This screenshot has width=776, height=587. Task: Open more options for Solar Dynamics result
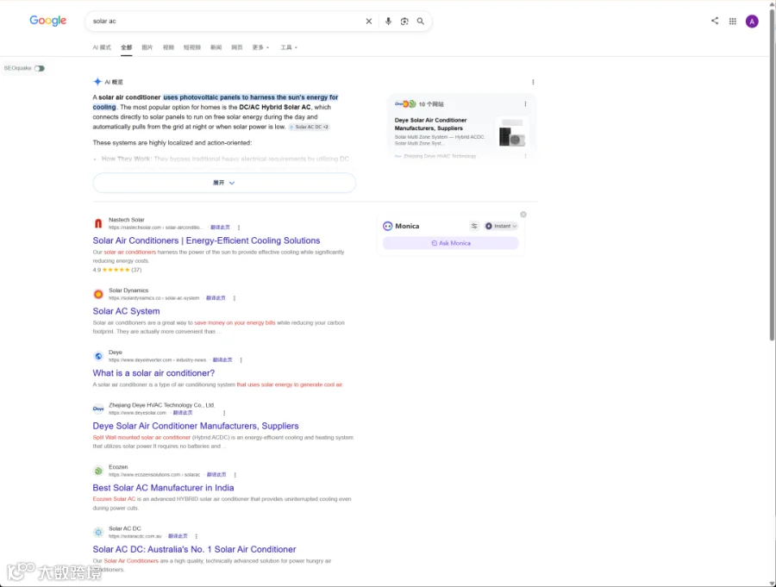234,298
